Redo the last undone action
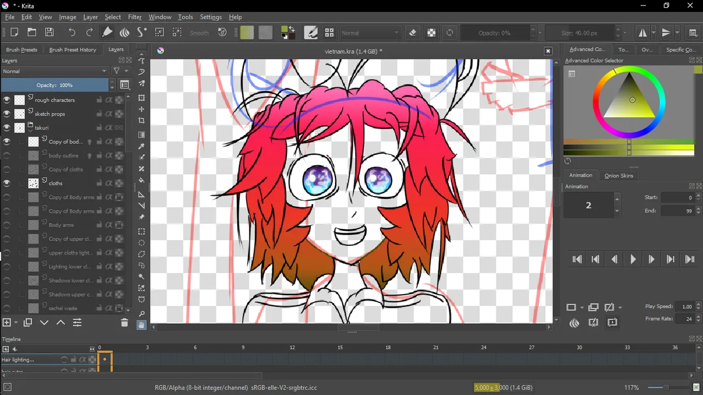Viewport: 703px width, 395px height. coord(90,32)
